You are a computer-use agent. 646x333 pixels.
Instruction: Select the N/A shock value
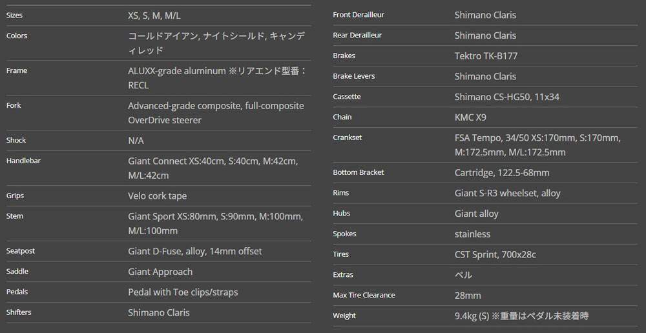click(136, 141)
